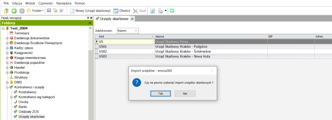The width and height of the screenshot is (332, 120).
Task: Expand the DMS tree node
Action: point(7,82)
